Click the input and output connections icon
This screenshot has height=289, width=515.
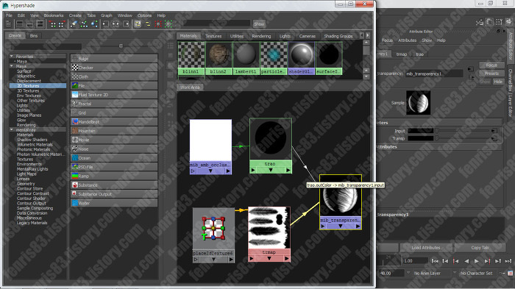116,24
